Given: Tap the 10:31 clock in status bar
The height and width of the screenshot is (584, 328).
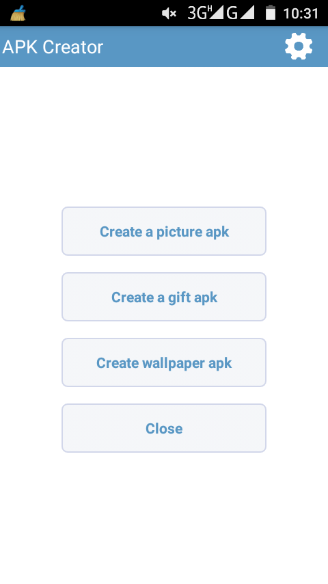Looking at the screenshot, I should [x=301, y=14].
